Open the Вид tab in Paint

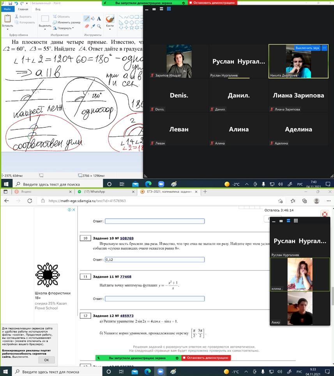tap(38, 9)
